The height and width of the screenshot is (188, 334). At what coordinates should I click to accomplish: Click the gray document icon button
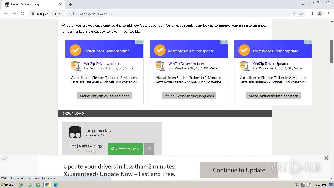[149, 149]
